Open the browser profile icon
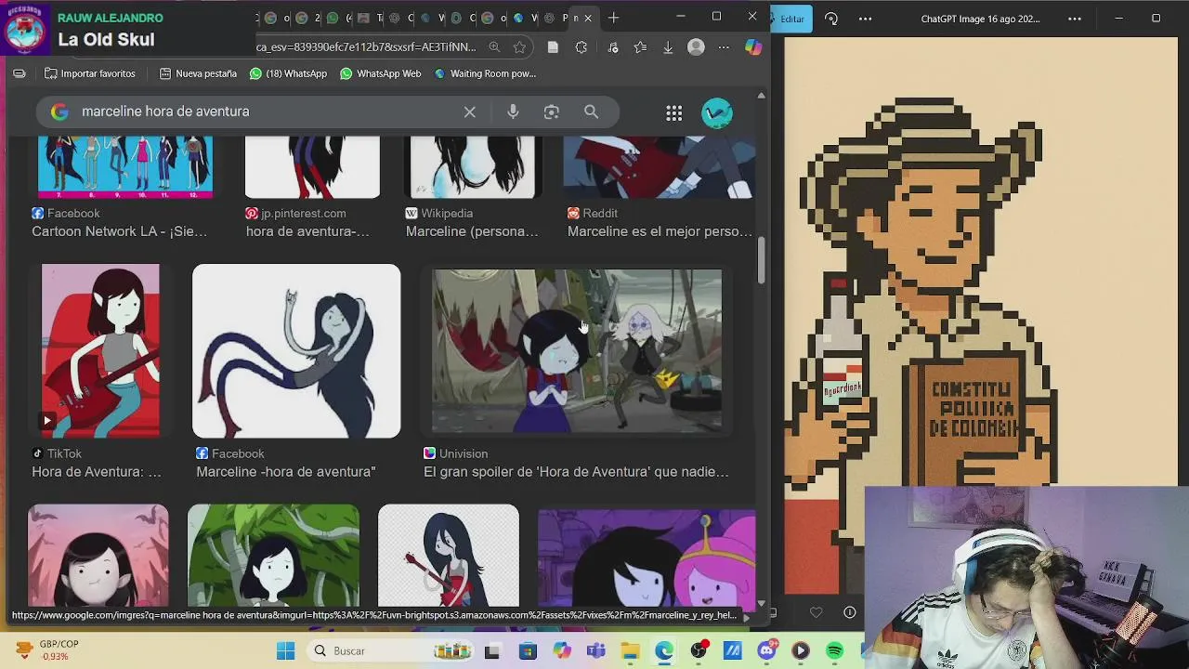Viewport: 1189px width, 669px height. tap(696, 47)
